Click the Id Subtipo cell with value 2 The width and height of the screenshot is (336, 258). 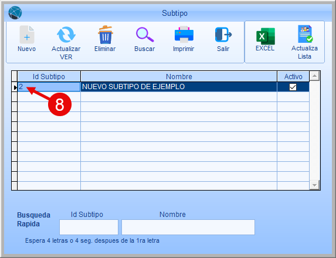pyautogui.click(x=49, y=87)
